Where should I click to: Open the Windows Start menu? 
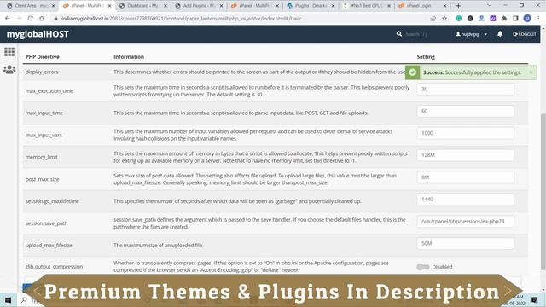(x=8, y=299)
